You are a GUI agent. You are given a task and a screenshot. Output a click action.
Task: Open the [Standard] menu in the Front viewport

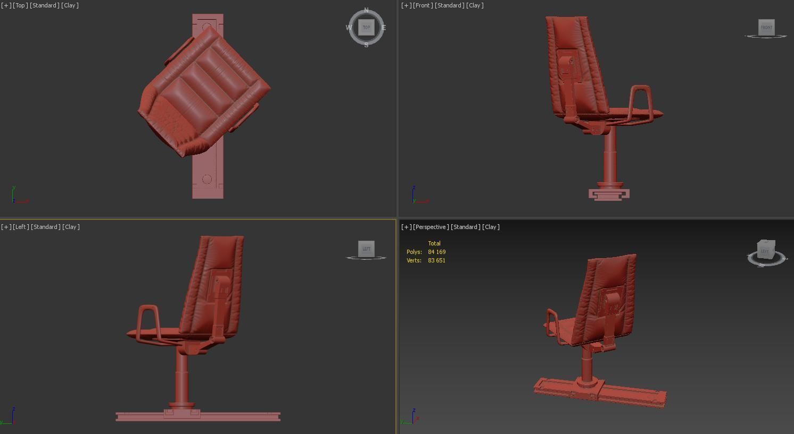[x=449, y=5]
